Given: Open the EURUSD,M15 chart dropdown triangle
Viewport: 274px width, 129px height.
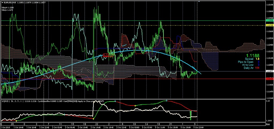Looking at the screenshot, I should 2,2.
